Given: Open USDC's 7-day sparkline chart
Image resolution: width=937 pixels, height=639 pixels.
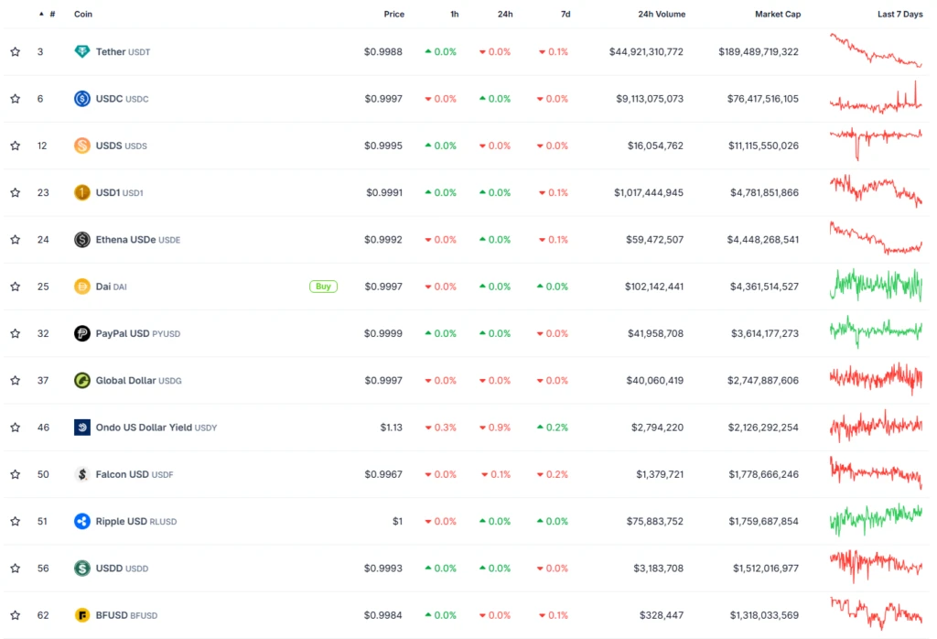Looking at the screenshot, I should 876,97.
